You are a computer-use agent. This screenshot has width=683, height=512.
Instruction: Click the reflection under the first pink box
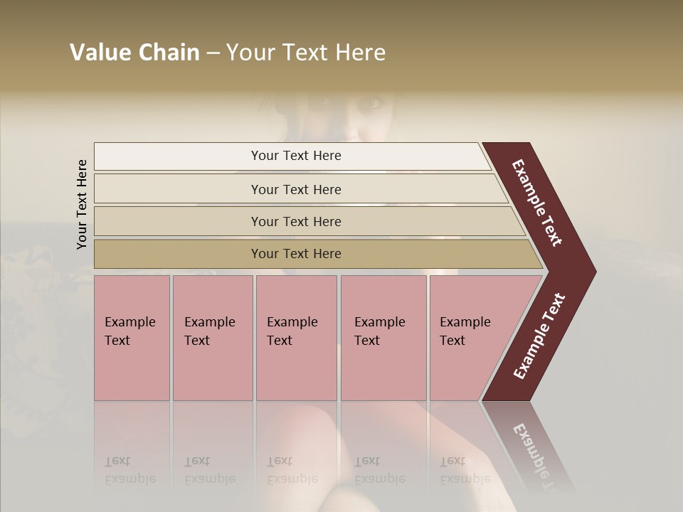(132, 469)
